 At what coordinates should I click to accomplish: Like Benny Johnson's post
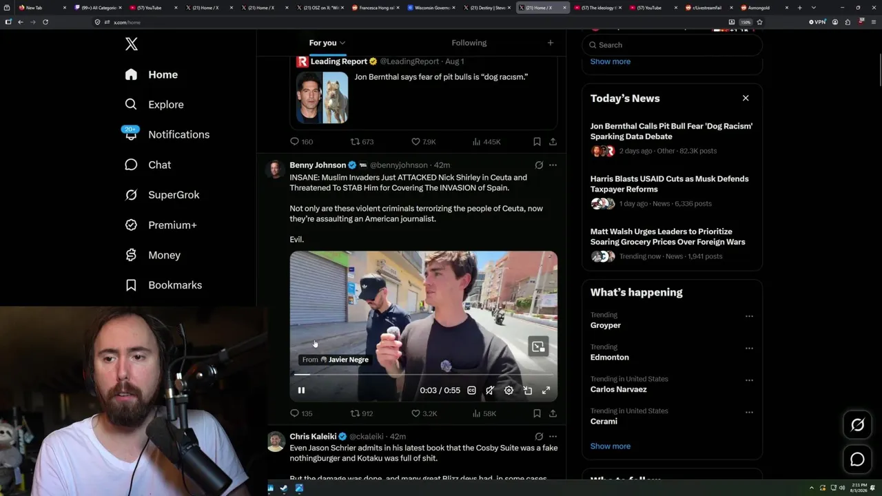point(424,413)
